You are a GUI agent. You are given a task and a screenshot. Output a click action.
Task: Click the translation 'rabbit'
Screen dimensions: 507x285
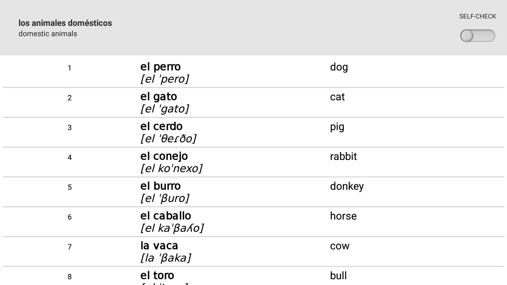[343, 156]
